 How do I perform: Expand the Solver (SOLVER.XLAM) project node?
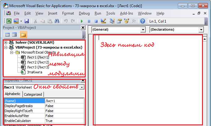pos(6,42)
